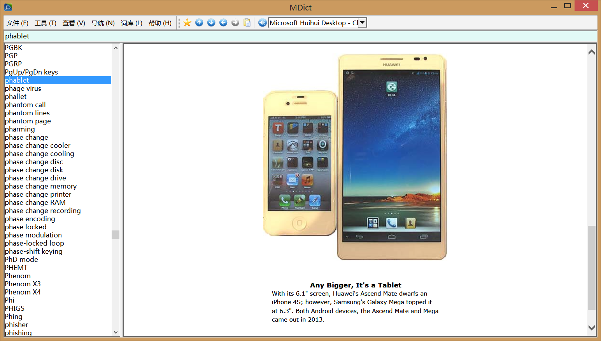Select 'phase-shift keying' entry
601x341 pixels.
pos(34,251)
